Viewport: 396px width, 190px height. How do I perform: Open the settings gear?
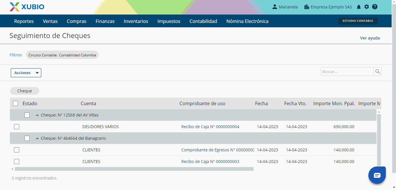pyautogui.click(x=367, y=7)
